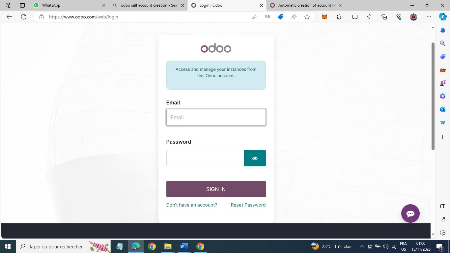Switch to the WhatsApp tab
The width and height of the screenshot is (450, 253).
coord(70,5)
